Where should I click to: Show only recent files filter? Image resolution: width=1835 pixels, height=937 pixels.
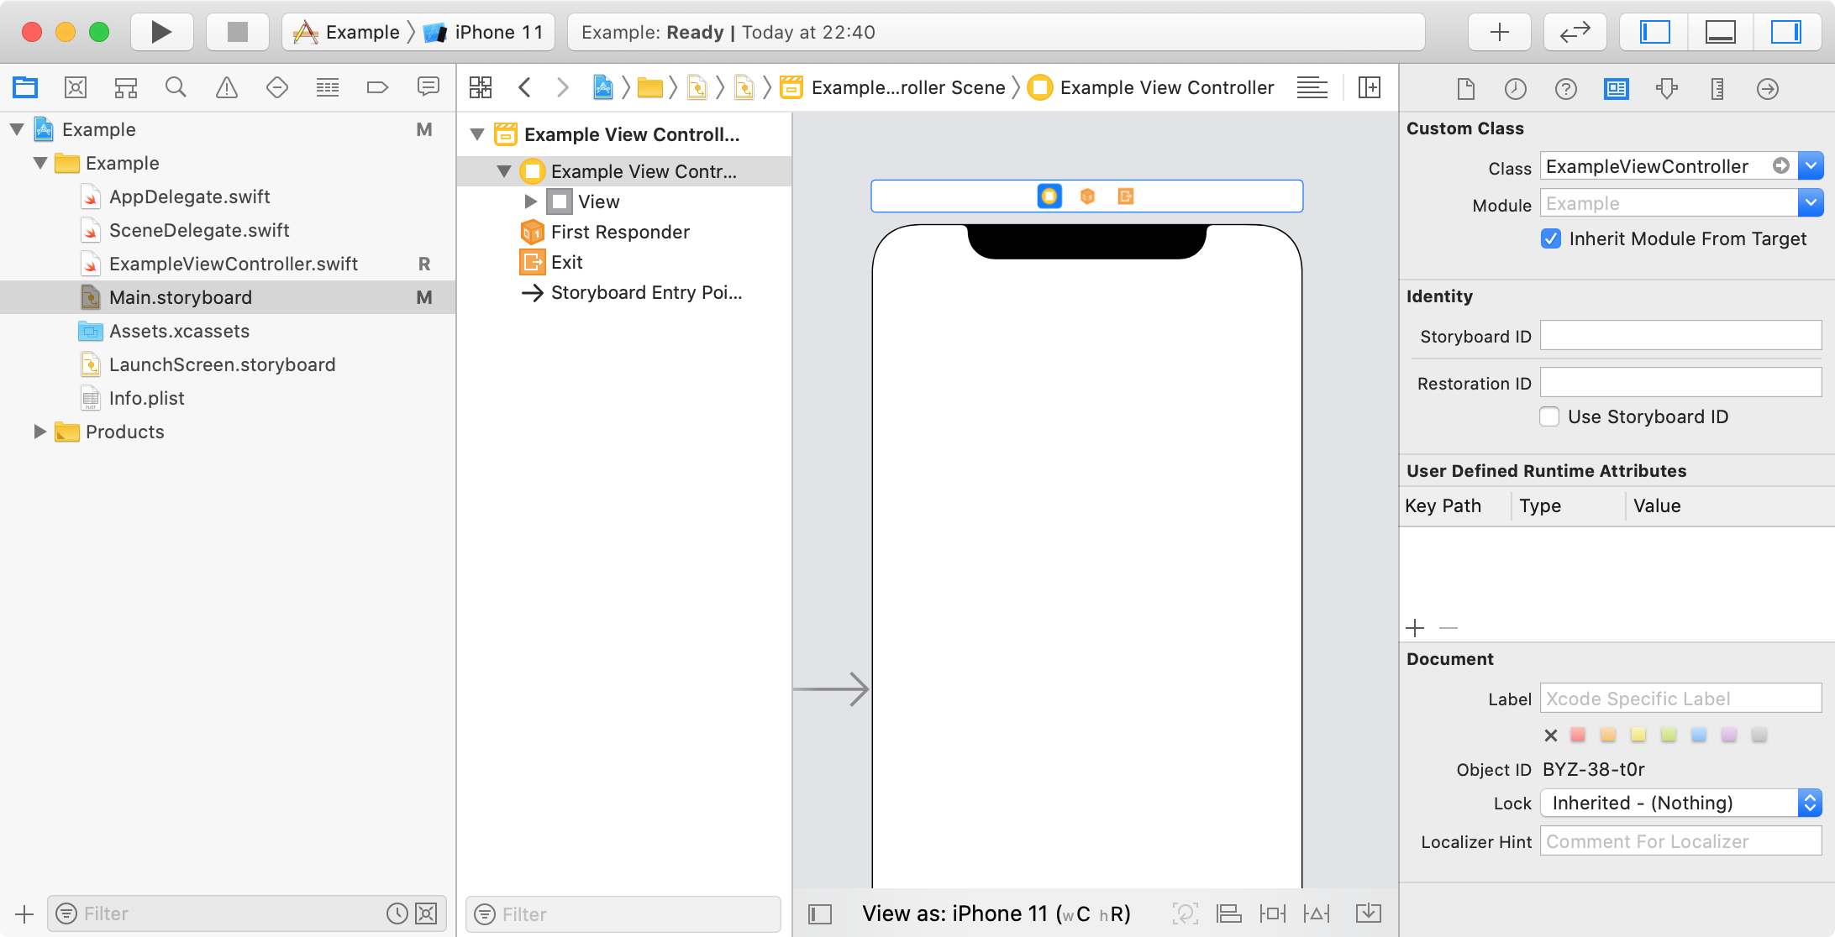click(x=397, y=913)
